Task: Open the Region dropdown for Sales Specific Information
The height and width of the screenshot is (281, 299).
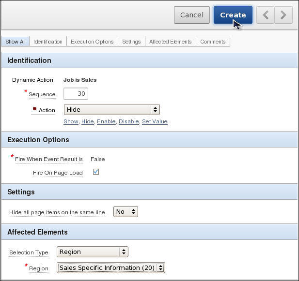Action: [111, 267]
